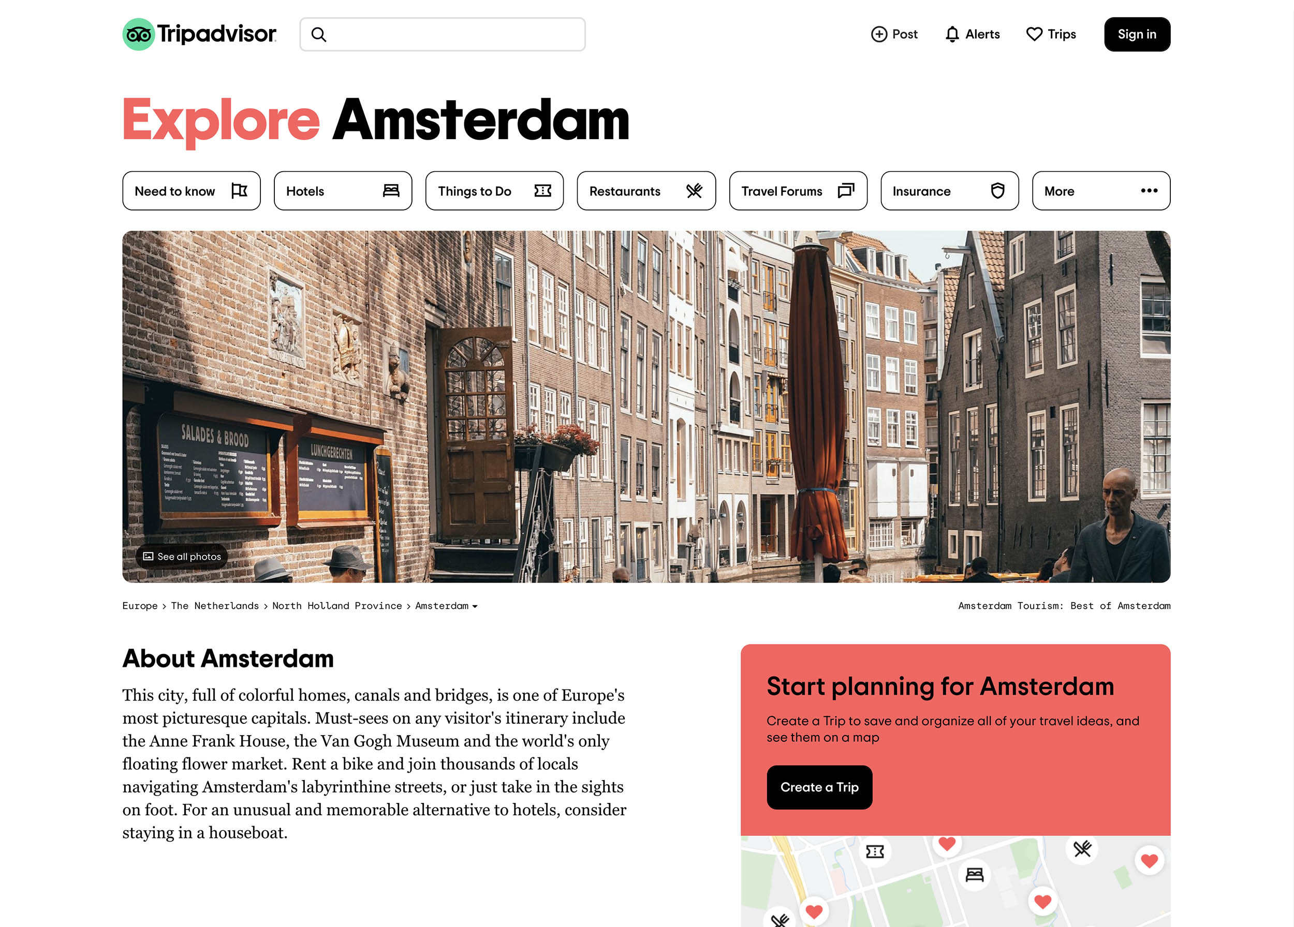
Task: Click See all photos button
Action: tap(182, 557)
